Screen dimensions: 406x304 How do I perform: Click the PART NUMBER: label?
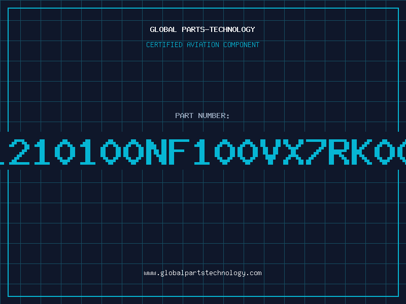click(x=202, y=116)
